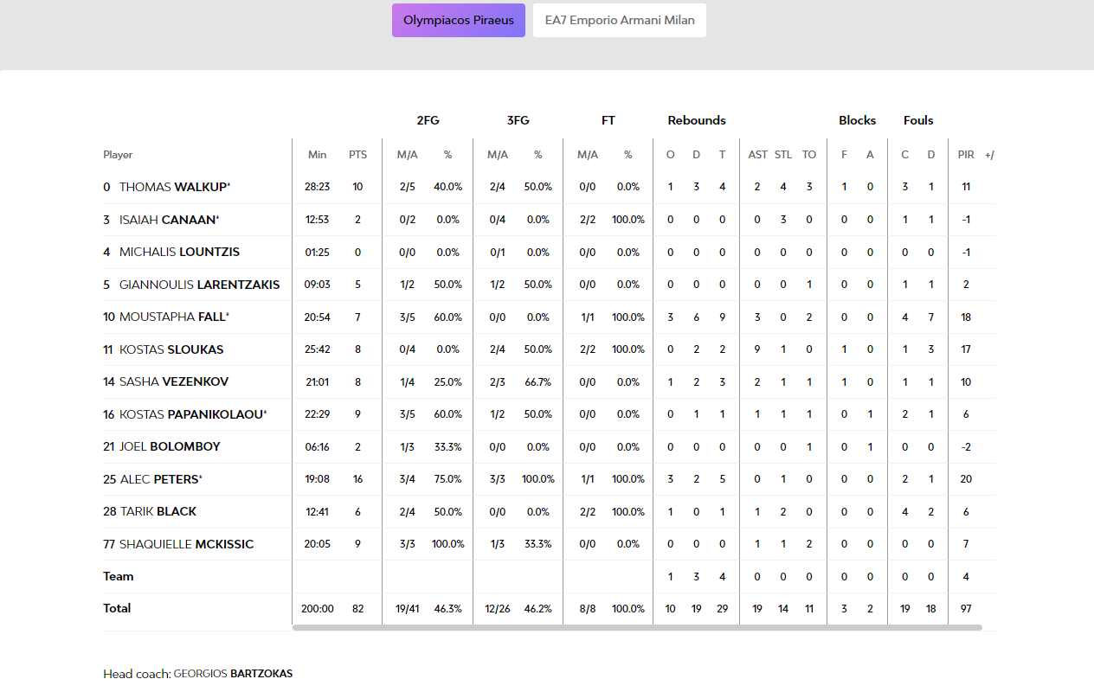This screenshot has height=692, width=1094.
Task: Click head coach Georgios Bartzokas name
Action: pyautogui.click(x=233, y=674)
